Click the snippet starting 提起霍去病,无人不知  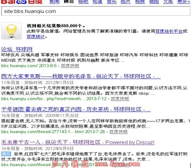coord(96,124)
